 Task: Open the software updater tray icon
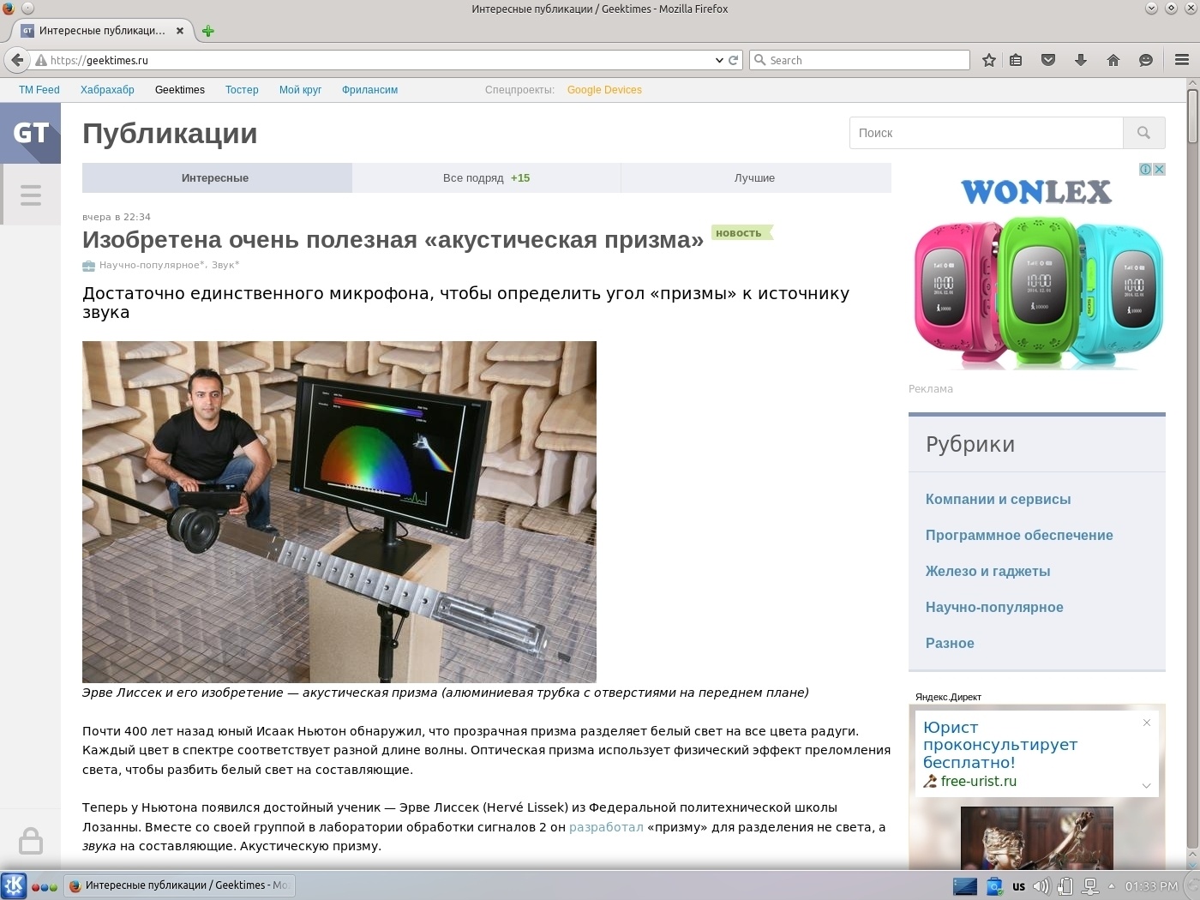coord(994,886)
